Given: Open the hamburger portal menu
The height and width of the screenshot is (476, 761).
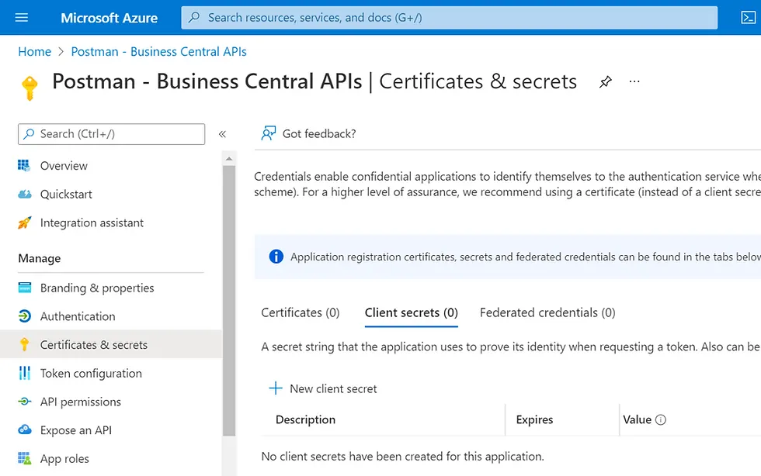Looking at the screenshot, I should [x=22, y=18].
